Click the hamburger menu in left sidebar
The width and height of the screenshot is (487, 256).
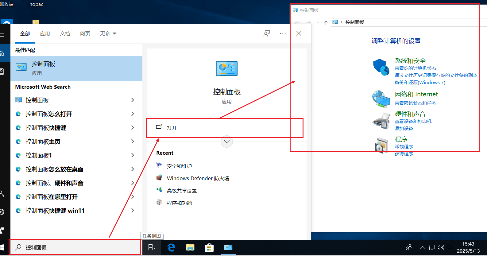pos(2,35)
